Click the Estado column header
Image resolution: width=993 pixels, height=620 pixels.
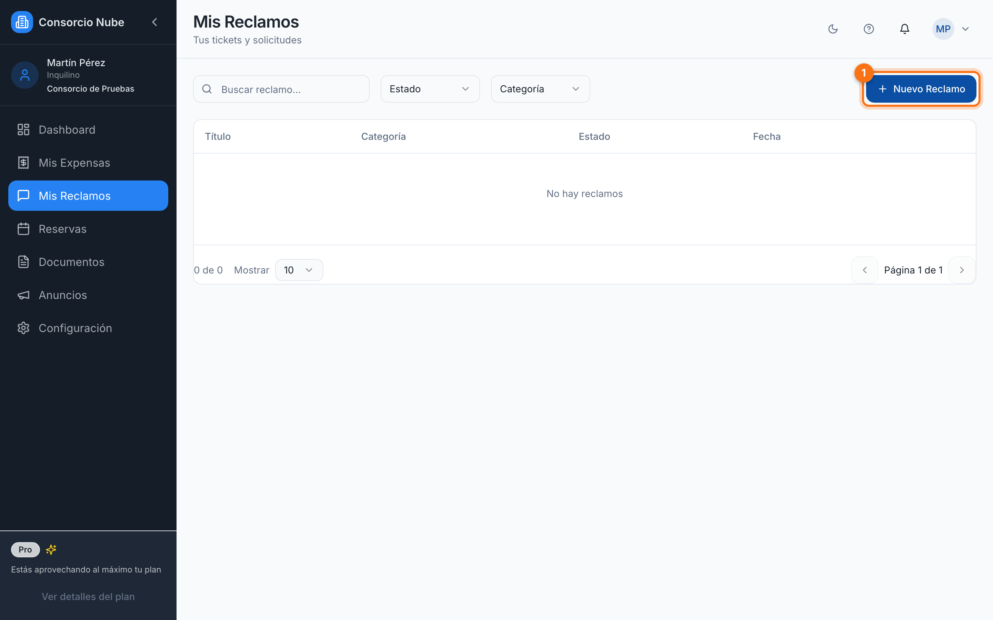click(x=594, y=136)
